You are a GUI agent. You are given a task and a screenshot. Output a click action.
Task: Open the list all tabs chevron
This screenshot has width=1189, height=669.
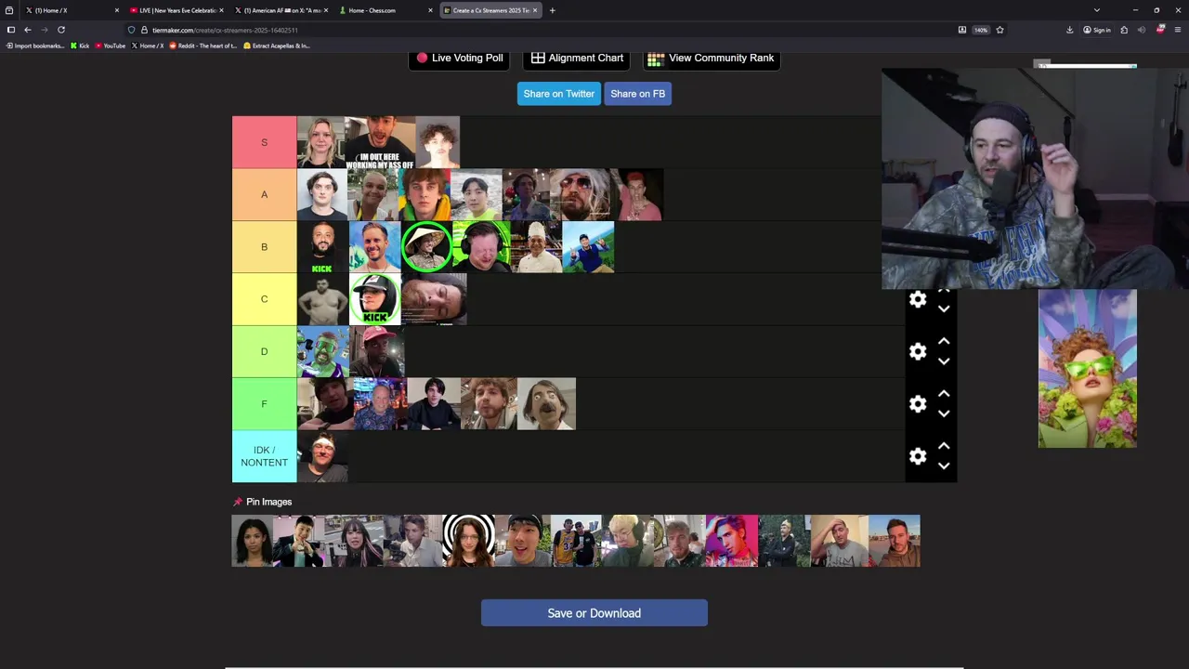pos(1097,10)
